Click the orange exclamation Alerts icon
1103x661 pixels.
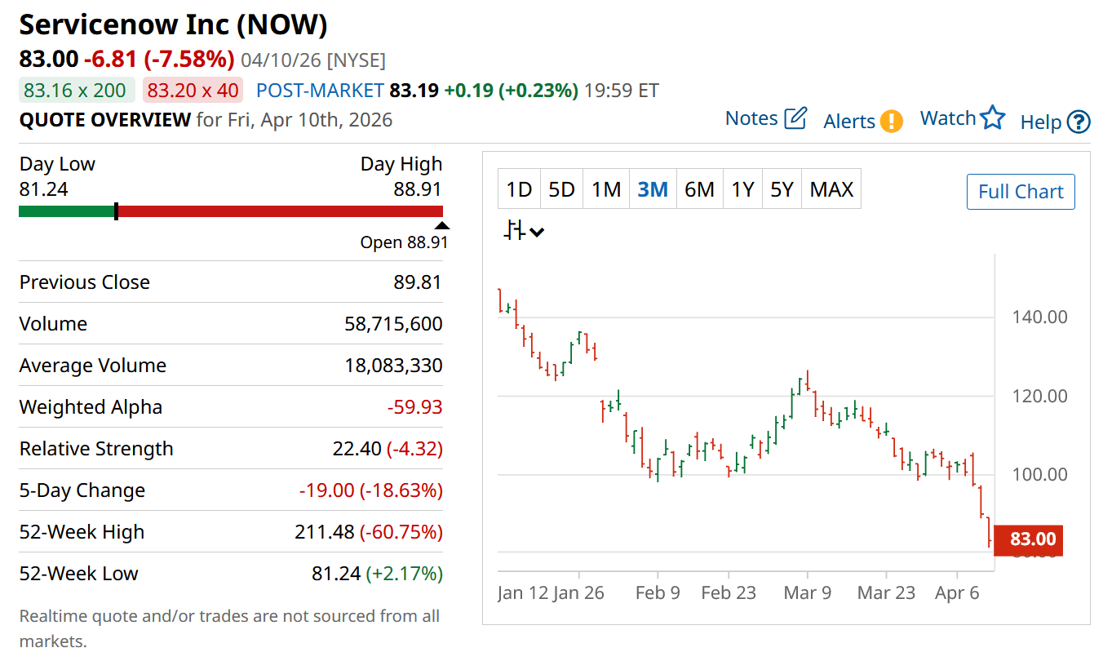892,122
